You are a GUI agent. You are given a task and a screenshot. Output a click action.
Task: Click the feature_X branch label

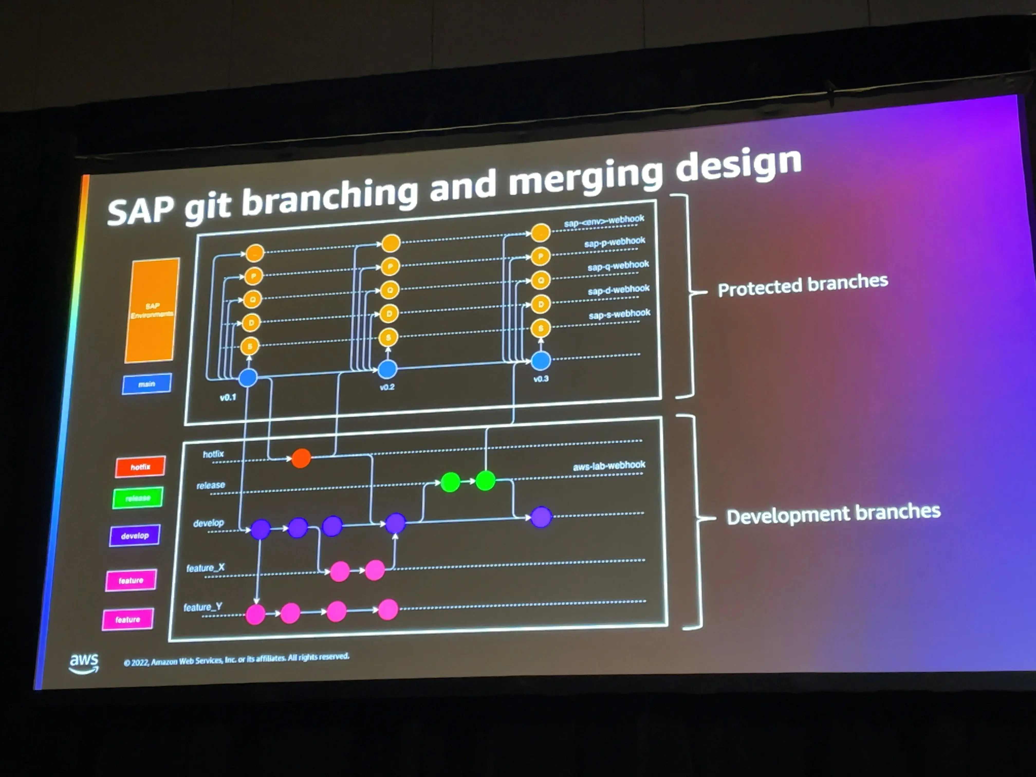click(205, 568)
